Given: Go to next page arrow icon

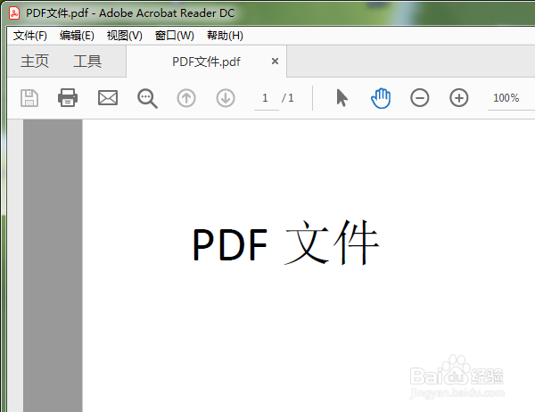Looking at the screenshot, I should click(x=226, y=98).
